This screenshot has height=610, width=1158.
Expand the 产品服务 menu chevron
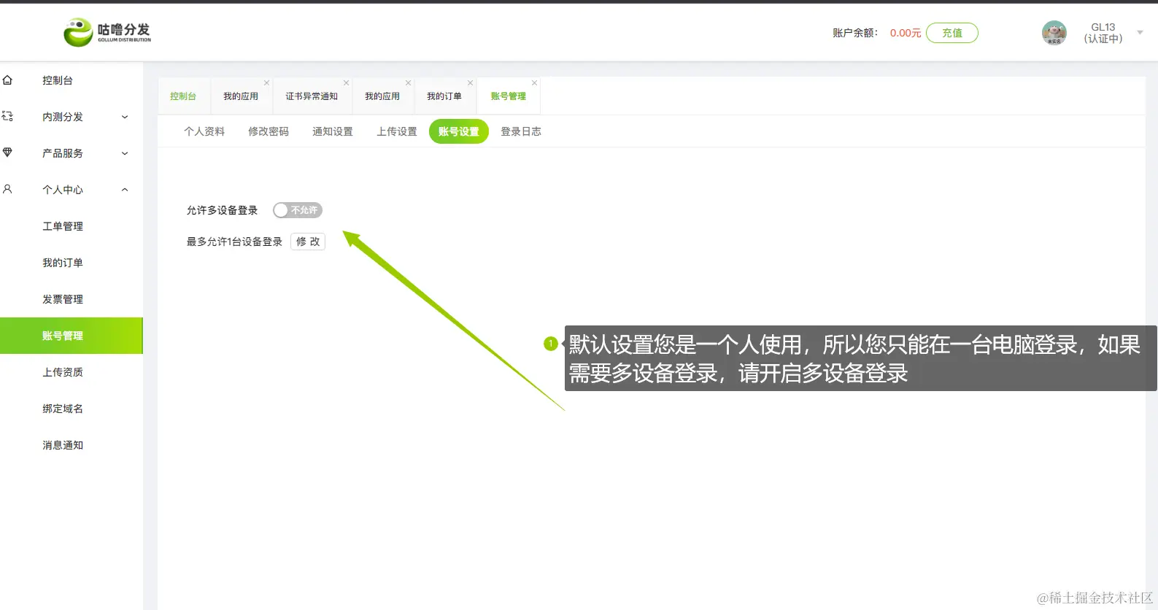point(125,153)
